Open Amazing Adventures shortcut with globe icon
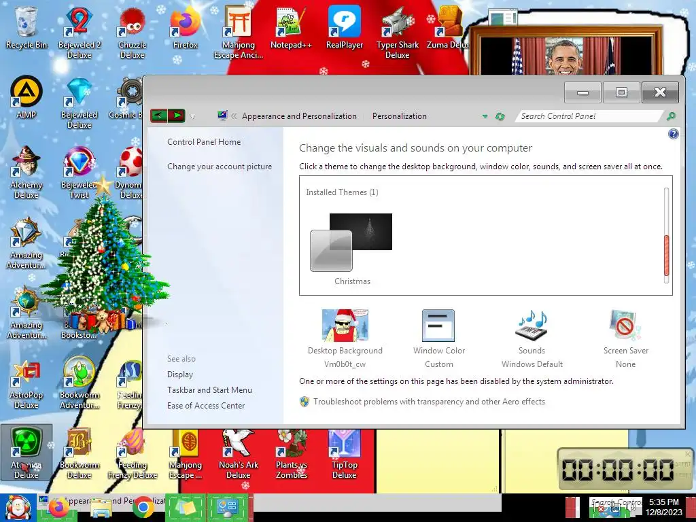 click(x=27, y=313)
